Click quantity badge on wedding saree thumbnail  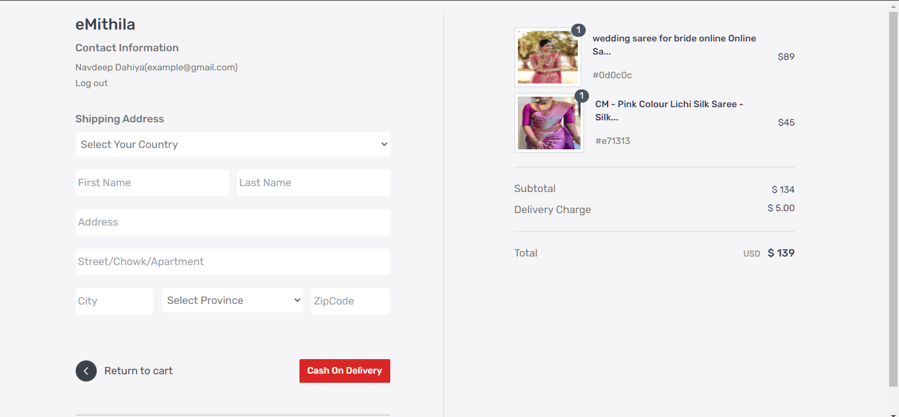[578, 30]
